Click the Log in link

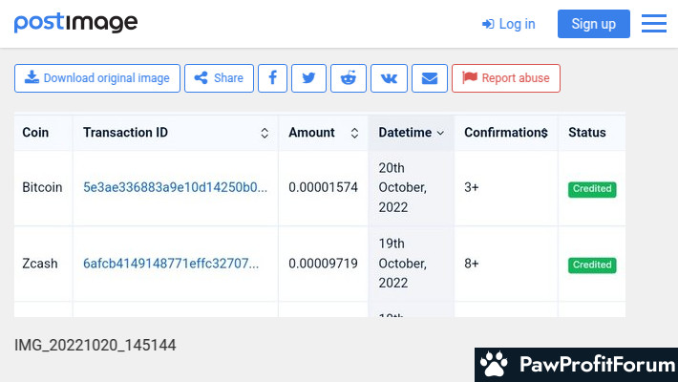(x=508, y=24)
